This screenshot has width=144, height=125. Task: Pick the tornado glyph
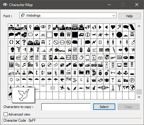[62, 80]
